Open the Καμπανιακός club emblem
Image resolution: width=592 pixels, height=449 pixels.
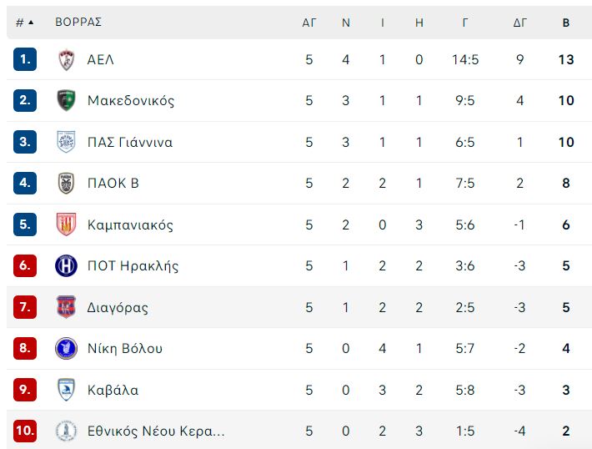point(66,224)
